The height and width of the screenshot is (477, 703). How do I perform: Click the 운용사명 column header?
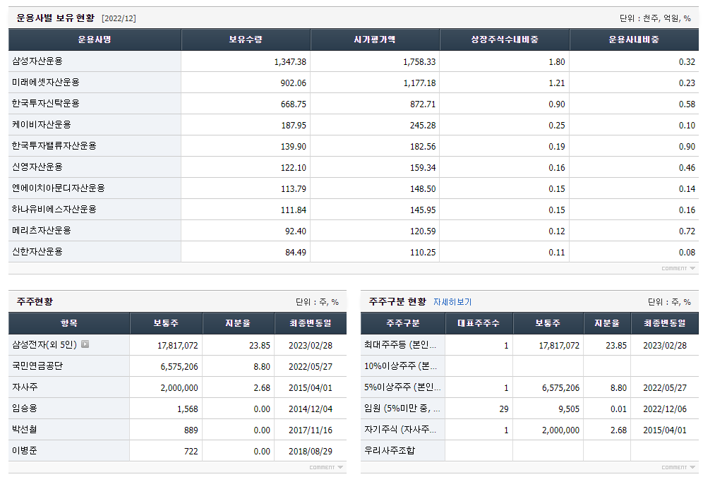tap(95, 40)
